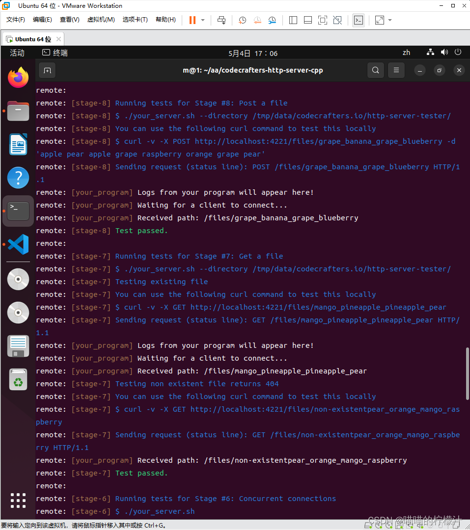
Task: Click 'Running tests for Stage #8: Post a file'
Action: [x=201, y=103]
